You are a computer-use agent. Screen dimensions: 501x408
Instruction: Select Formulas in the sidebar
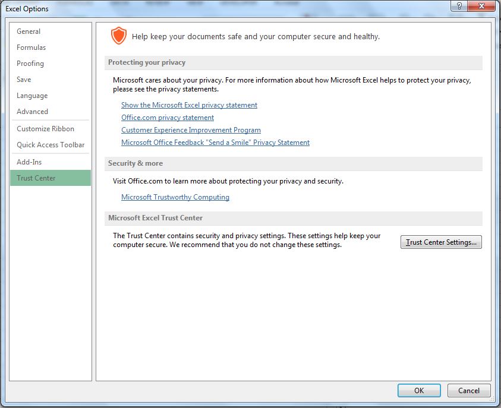pos(31,48)
